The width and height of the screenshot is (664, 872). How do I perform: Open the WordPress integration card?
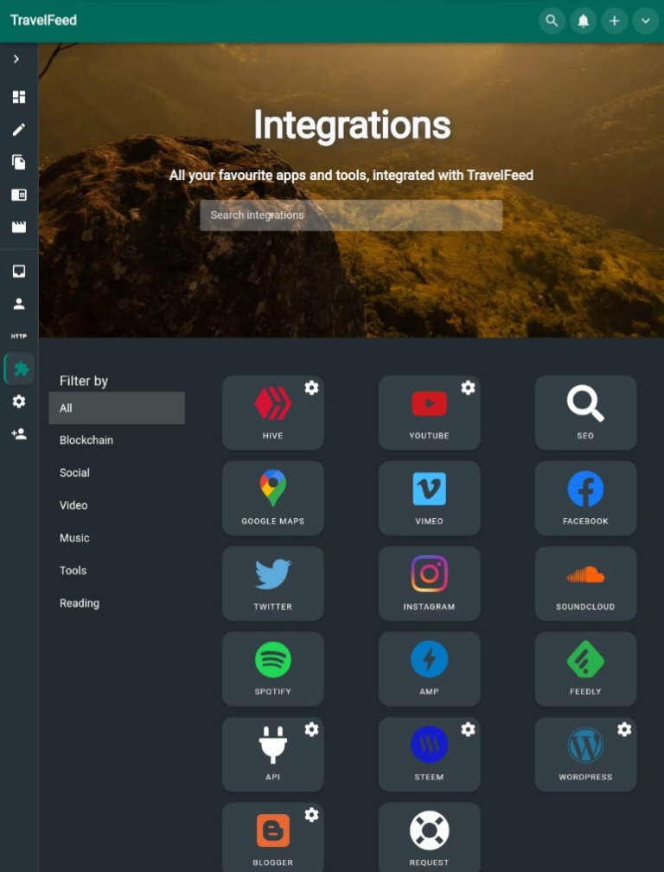(x=585, y=754)
